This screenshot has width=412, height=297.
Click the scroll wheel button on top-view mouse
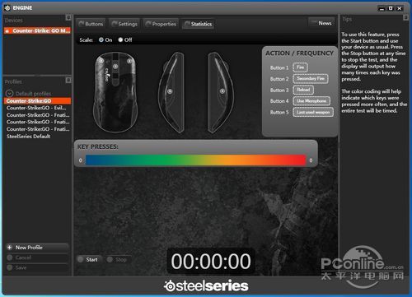pyautogui.click(x=115, y=67)
